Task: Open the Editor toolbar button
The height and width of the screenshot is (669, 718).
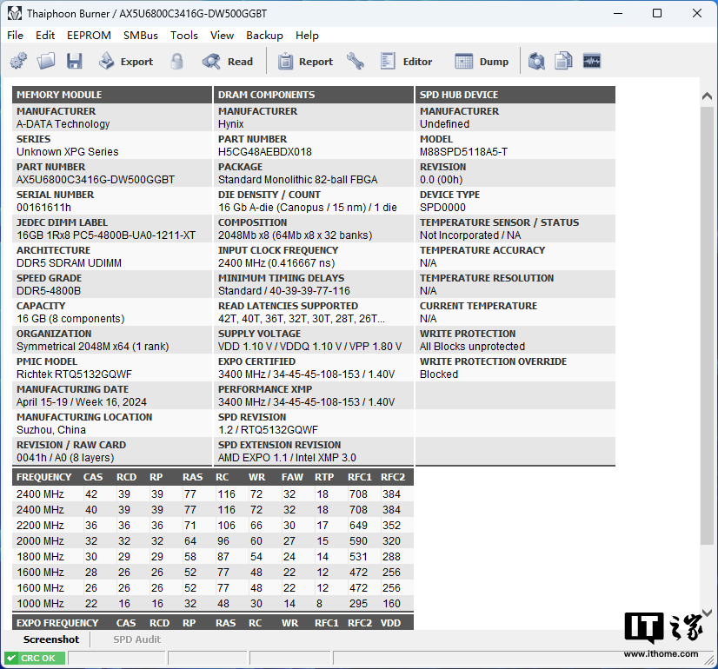Action: click(x=406, y=62)
